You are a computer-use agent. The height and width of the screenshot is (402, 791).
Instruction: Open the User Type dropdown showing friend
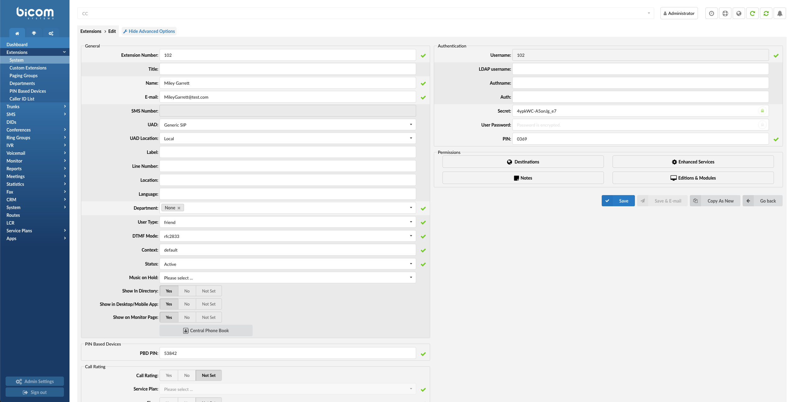click(288, 222)
